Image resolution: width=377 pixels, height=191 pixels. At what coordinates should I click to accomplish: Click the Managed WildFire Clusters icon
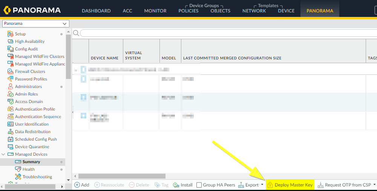(x=10, y=56)
